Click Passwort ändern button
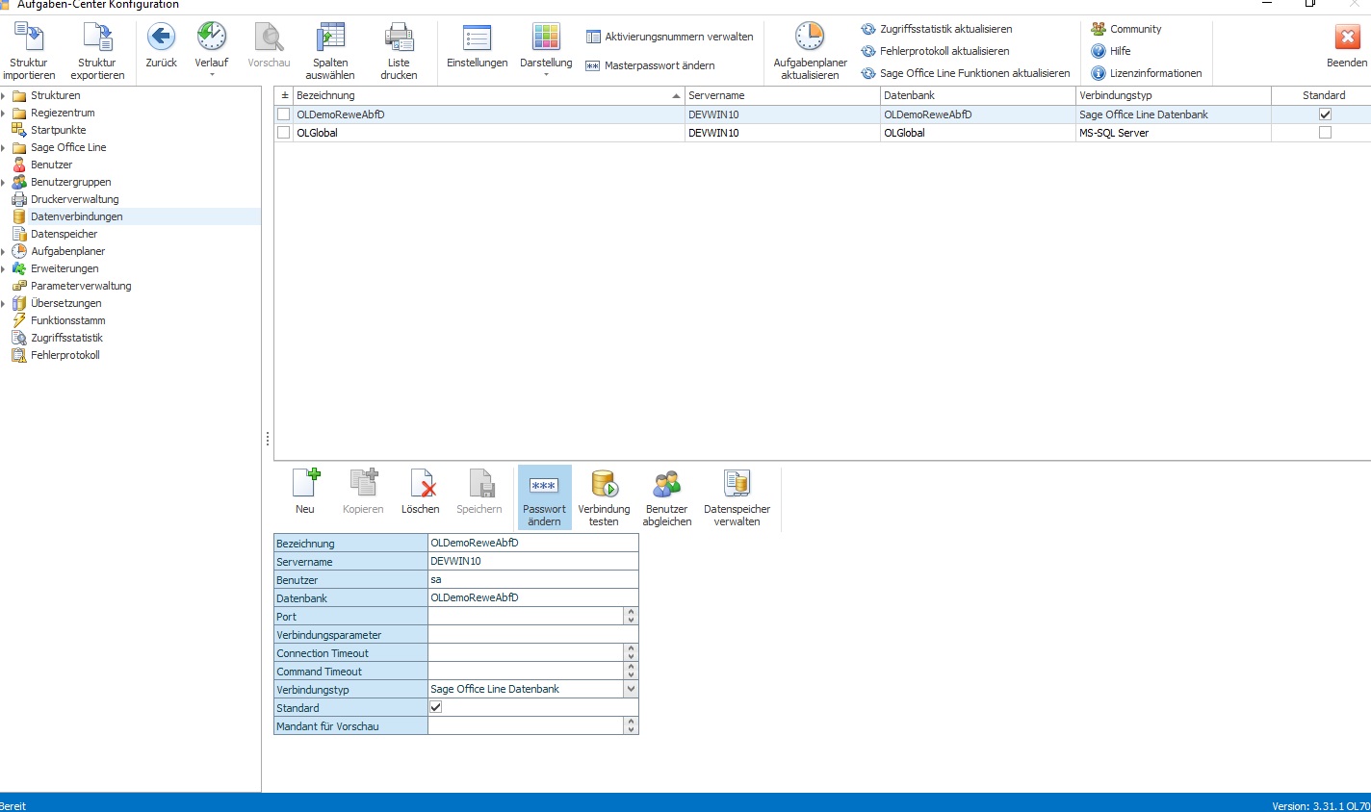1371x812 pixels. tap(545, 497)
